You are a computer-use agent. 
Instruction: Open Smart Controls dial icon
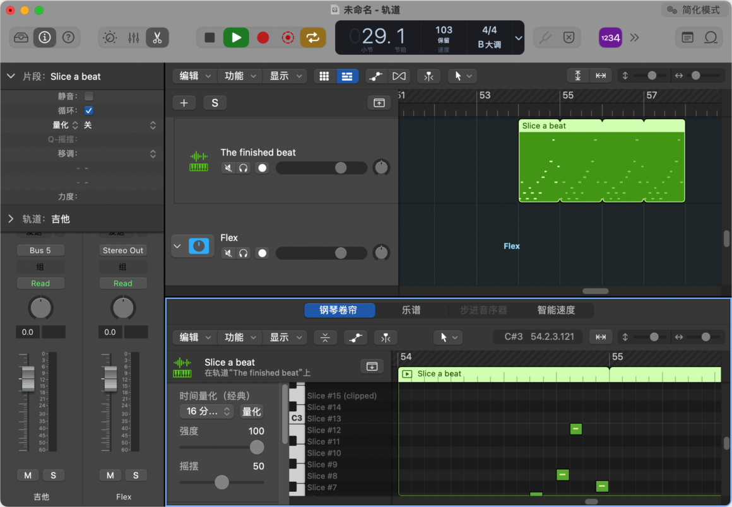(110, 38)
